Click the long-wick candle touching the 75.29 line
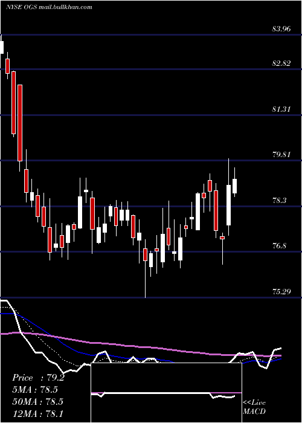302x423 pixels. click(146, 268)
